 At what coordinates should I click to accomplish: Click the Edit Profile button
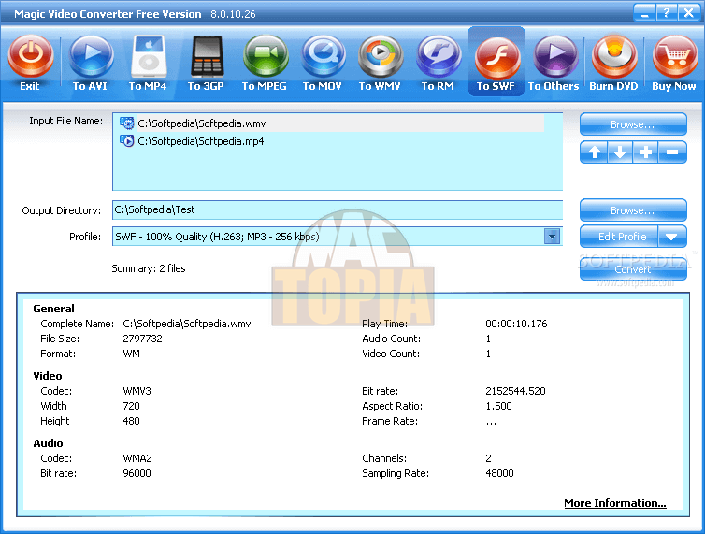click(x=619, y=237)
